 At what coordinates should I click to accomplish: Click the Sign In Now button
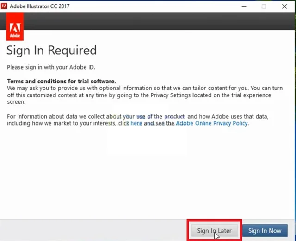click(x=265, y=231)
